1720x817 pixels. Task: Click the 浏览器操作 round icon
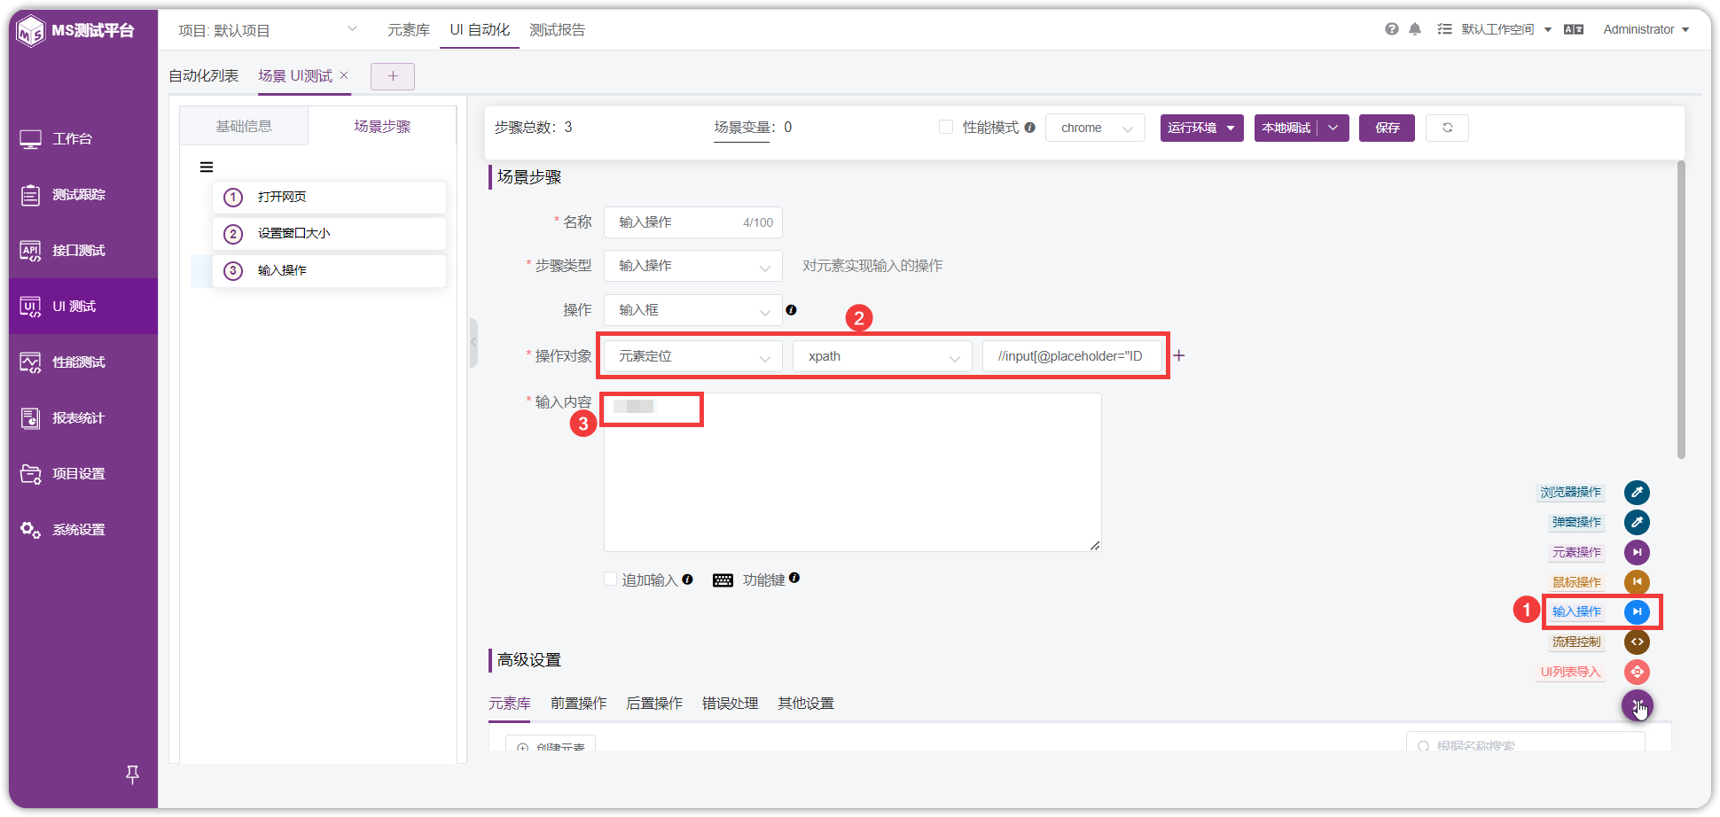(1637, 492)
